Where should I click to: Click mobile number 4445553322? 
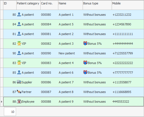coord(121,102)
